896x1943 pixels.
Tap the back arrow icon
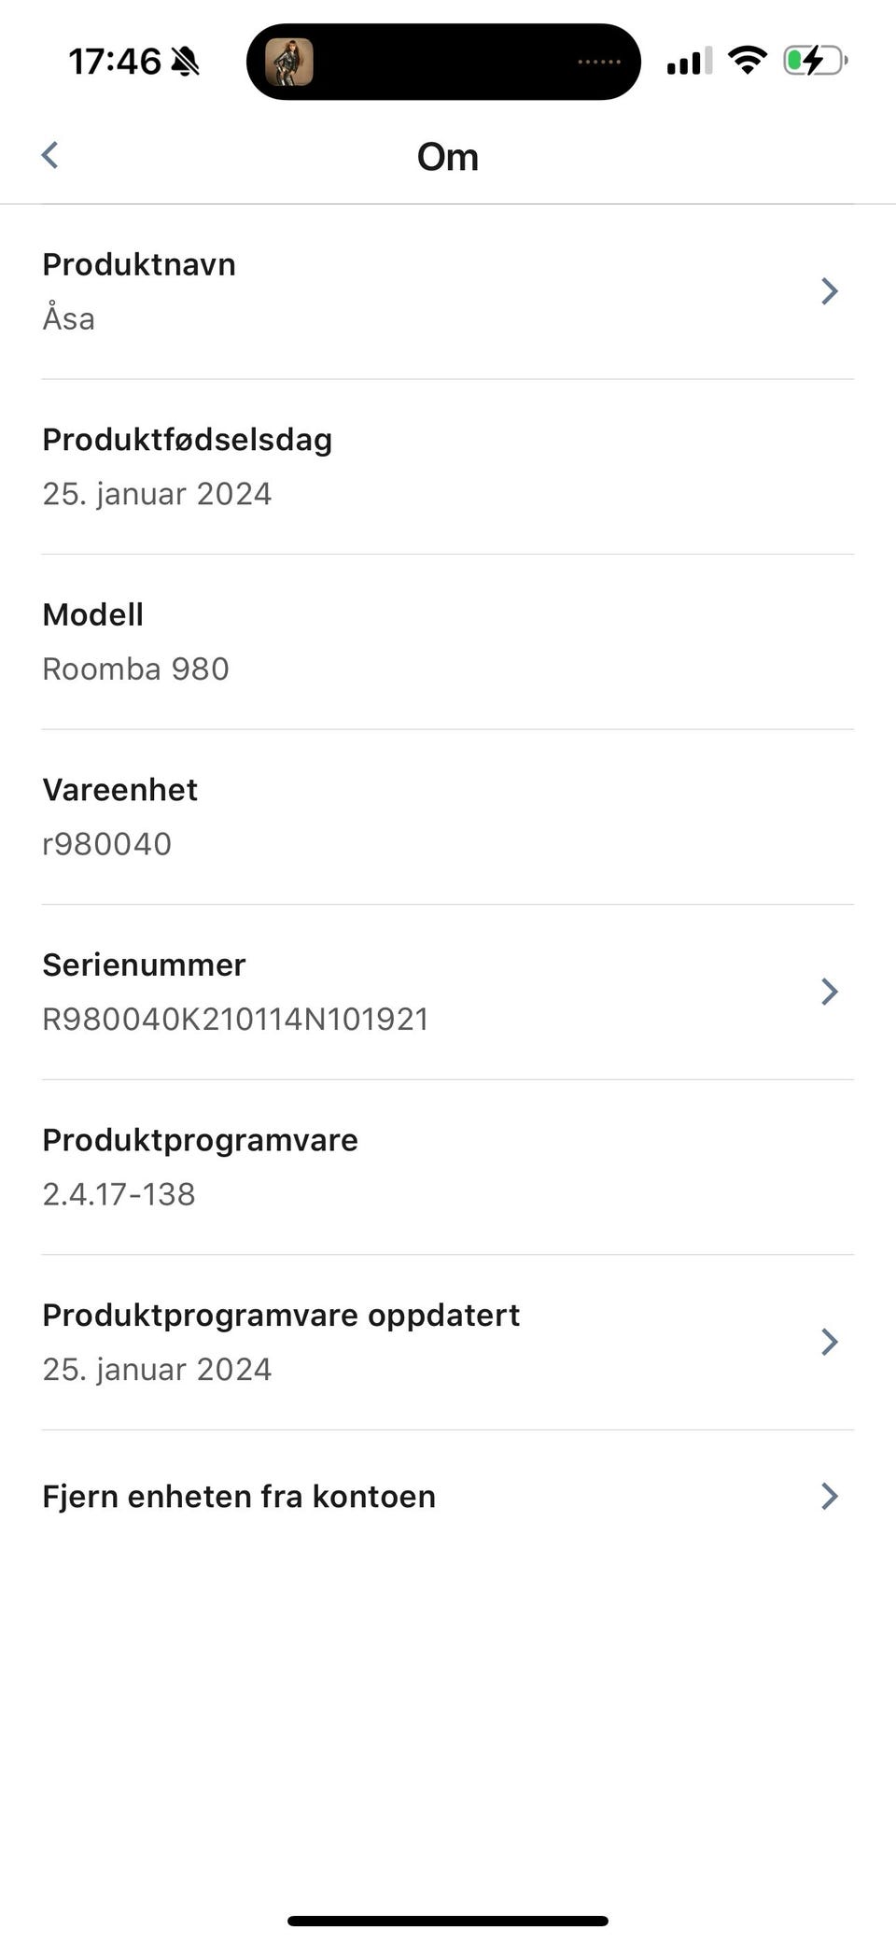[x=50, y=155]
